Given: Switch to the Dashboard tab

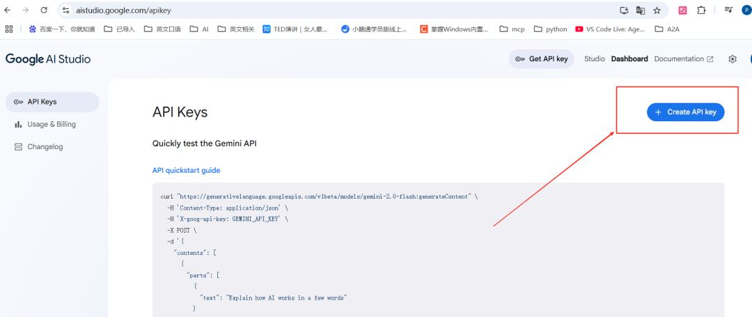Looking at the screenshot, I should pyautogui.click(x=629, y=59).
